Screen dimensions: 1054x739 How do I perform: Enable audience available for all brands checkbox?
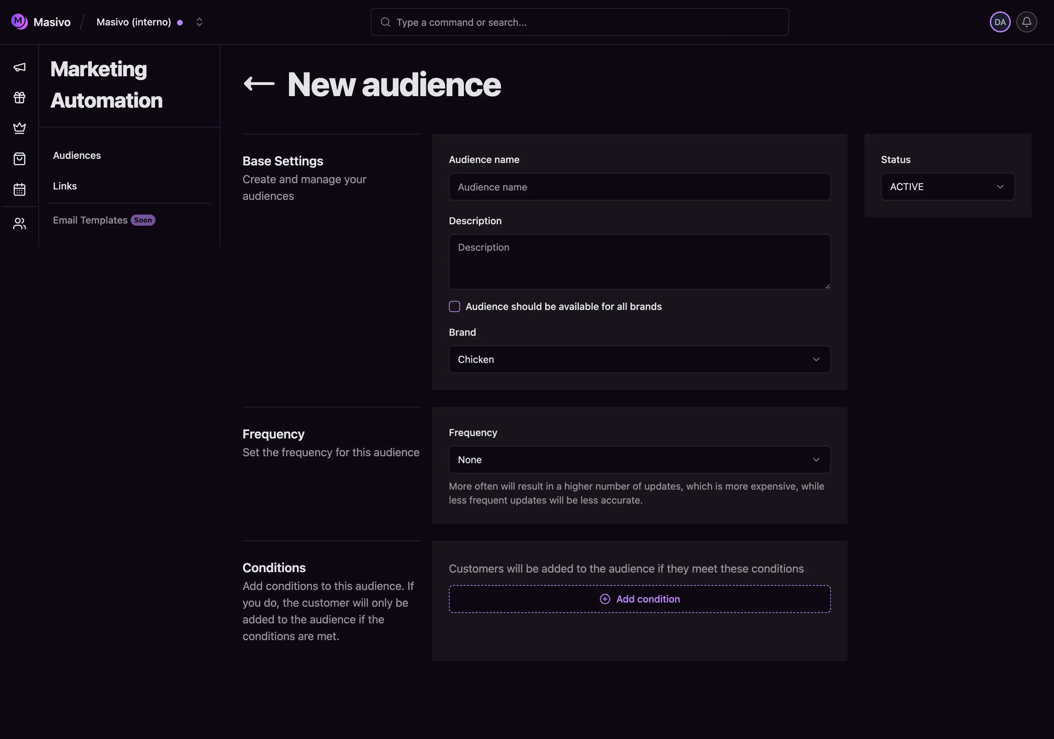coord(455,306)
